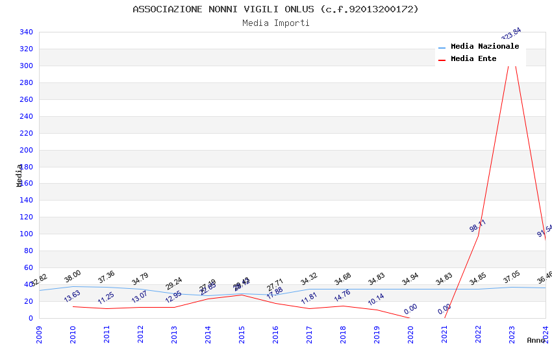Viewport: 552px width, 357px height.
Task: Select year 2015 on the x-axis
Action: point(242,334)
